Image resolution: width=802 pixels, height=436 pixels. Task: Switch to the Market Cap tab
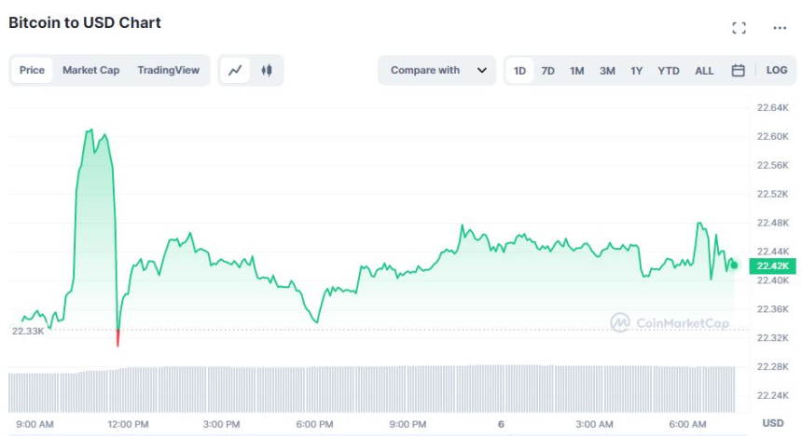90,70
